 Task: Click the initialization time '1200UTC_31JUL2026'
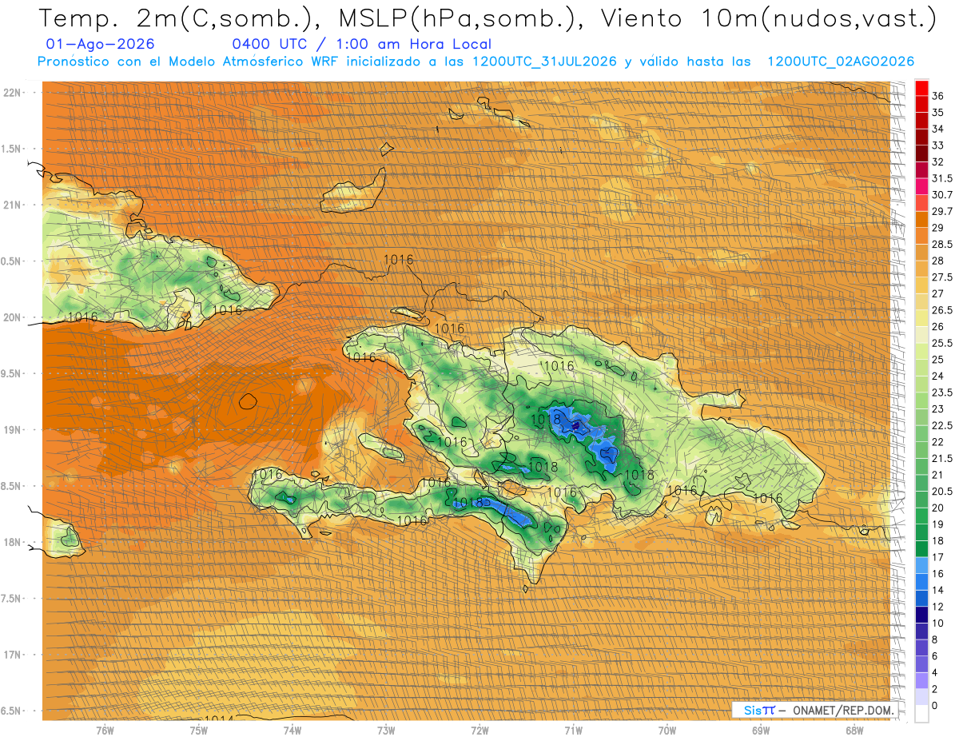[x=544, y=62]
